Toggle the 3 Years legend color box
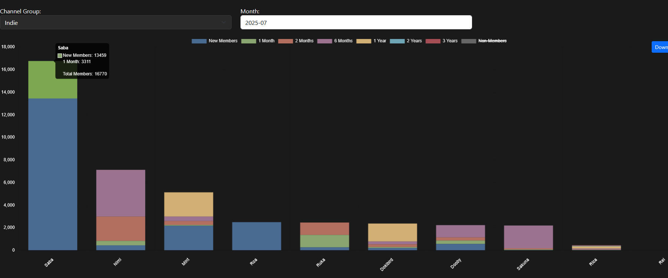Image resolution: width=668 pixels, height=278 pixels. 433,41
